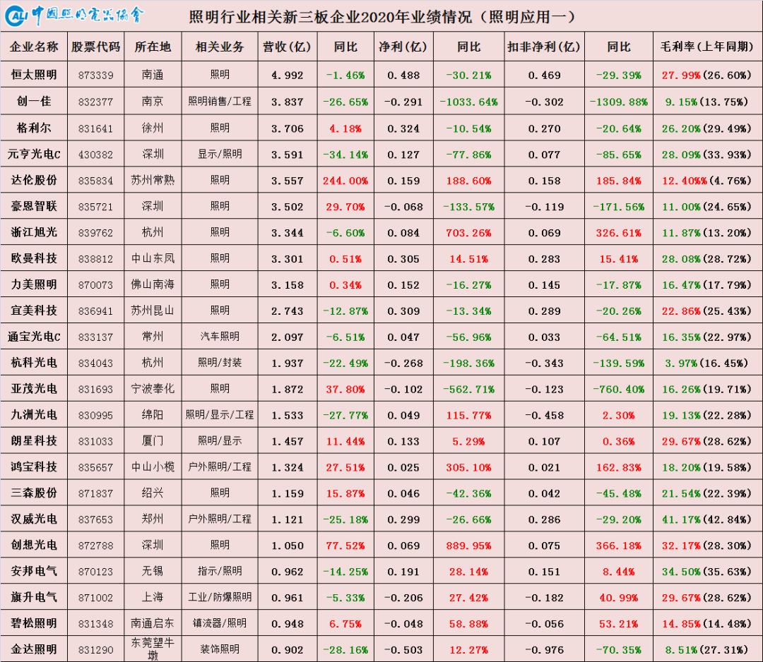Select non-recurring change -1309.88%
The image size is (763, 662).
(618, 102)
